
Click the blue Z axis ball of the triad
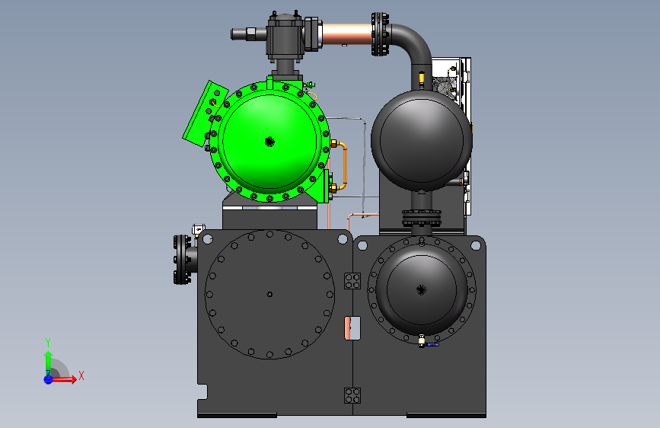(x=49, y=379)
